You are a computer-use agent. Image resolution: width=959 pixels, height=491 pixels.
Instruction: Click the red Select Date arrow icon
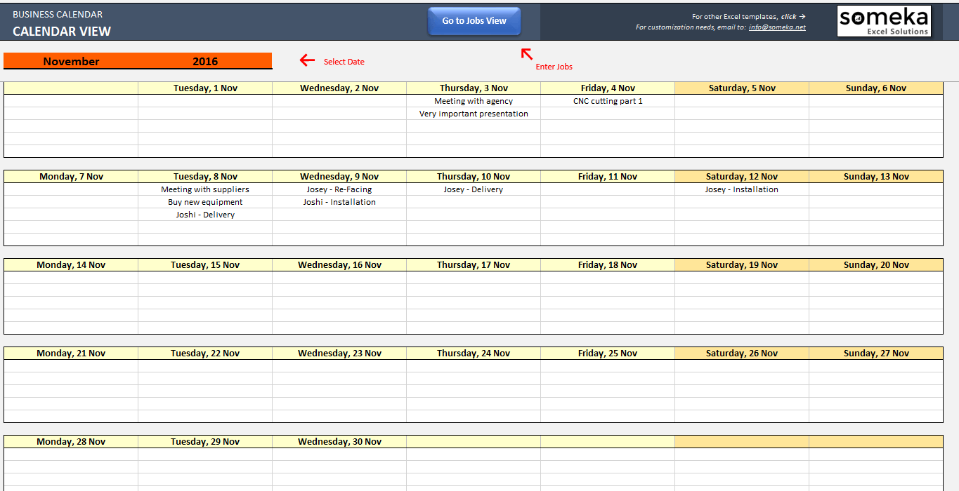coord(307,60)
